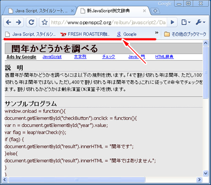Screen dimensions: 211x185
Task: Click the JavaScript ad link
Action: [x=52, y=57]
